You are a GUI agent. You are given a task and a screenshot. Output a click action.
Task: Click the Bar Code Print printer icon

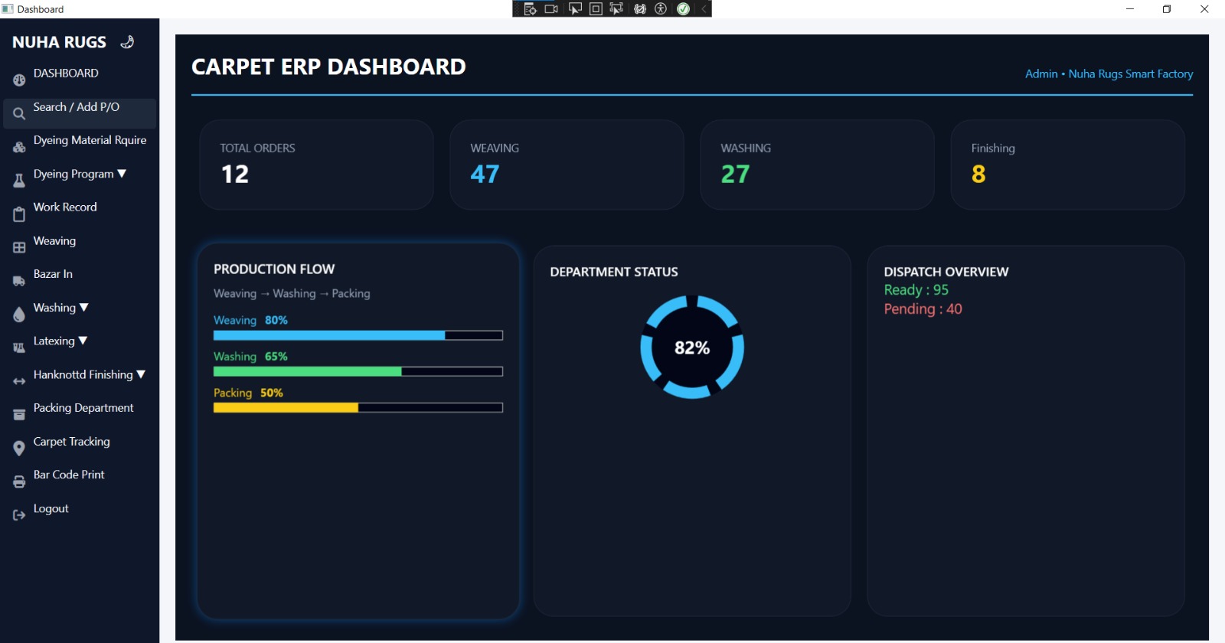19,481
